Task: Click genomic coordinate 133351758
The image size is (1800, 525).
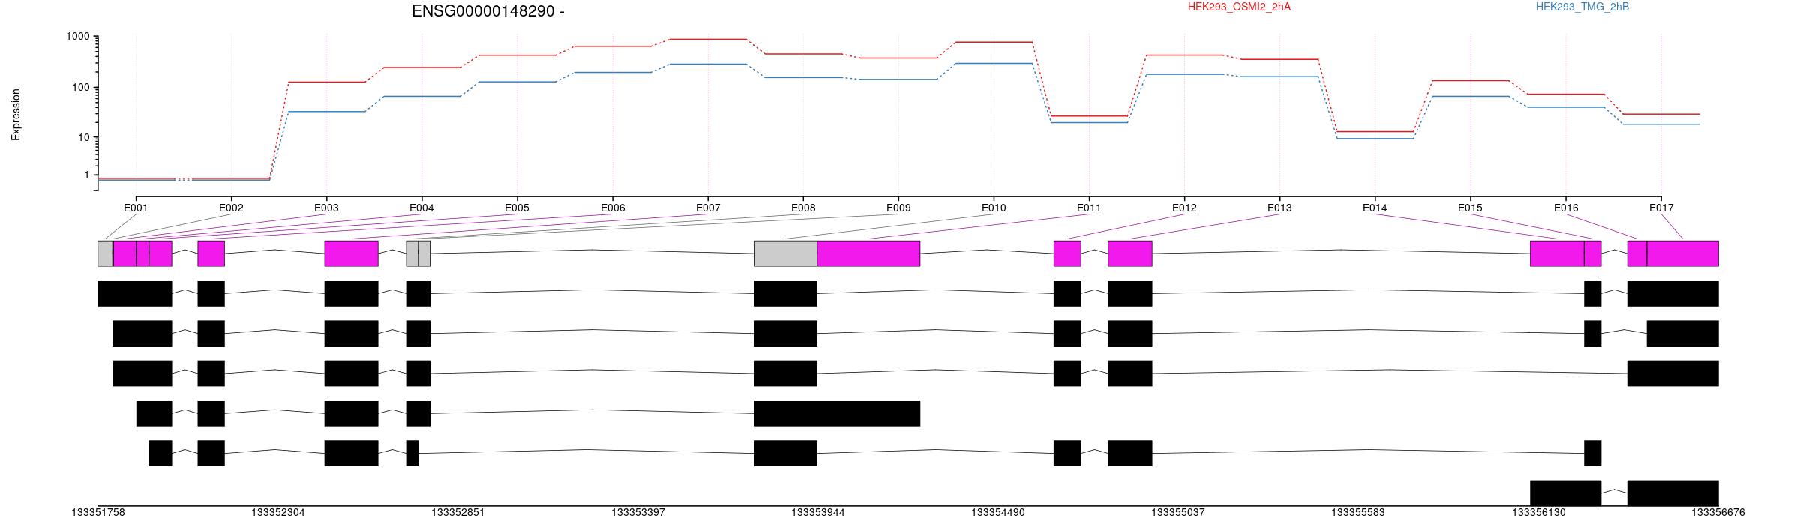Action: coord(98,513)
